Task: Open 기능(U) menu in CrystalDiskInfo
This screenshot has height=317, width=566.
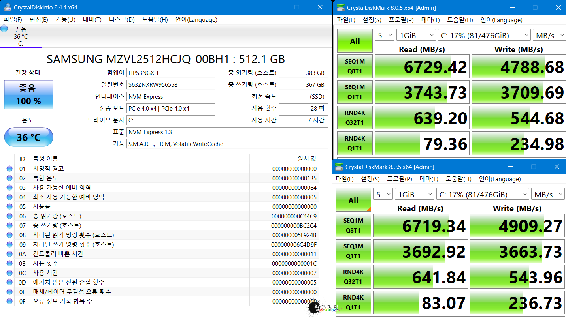Action: click(x=65, y=20)
